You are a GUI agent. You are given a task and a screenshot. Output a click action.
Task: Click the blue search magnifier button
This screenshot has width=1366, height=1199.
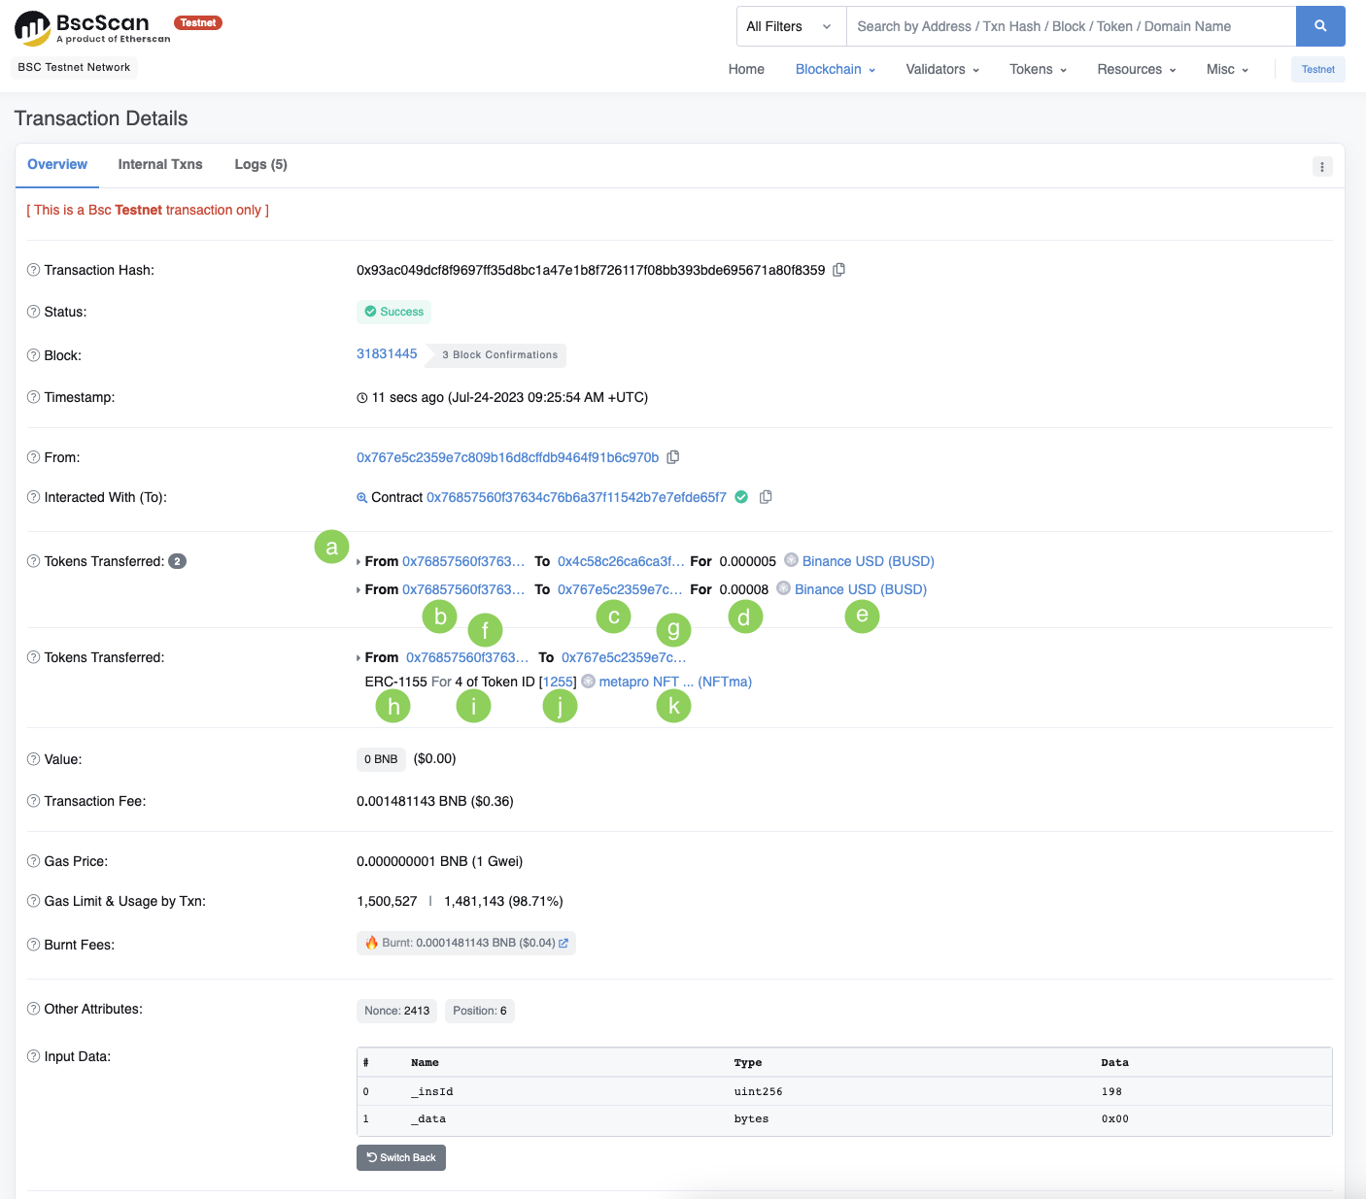pos(1319,26)
